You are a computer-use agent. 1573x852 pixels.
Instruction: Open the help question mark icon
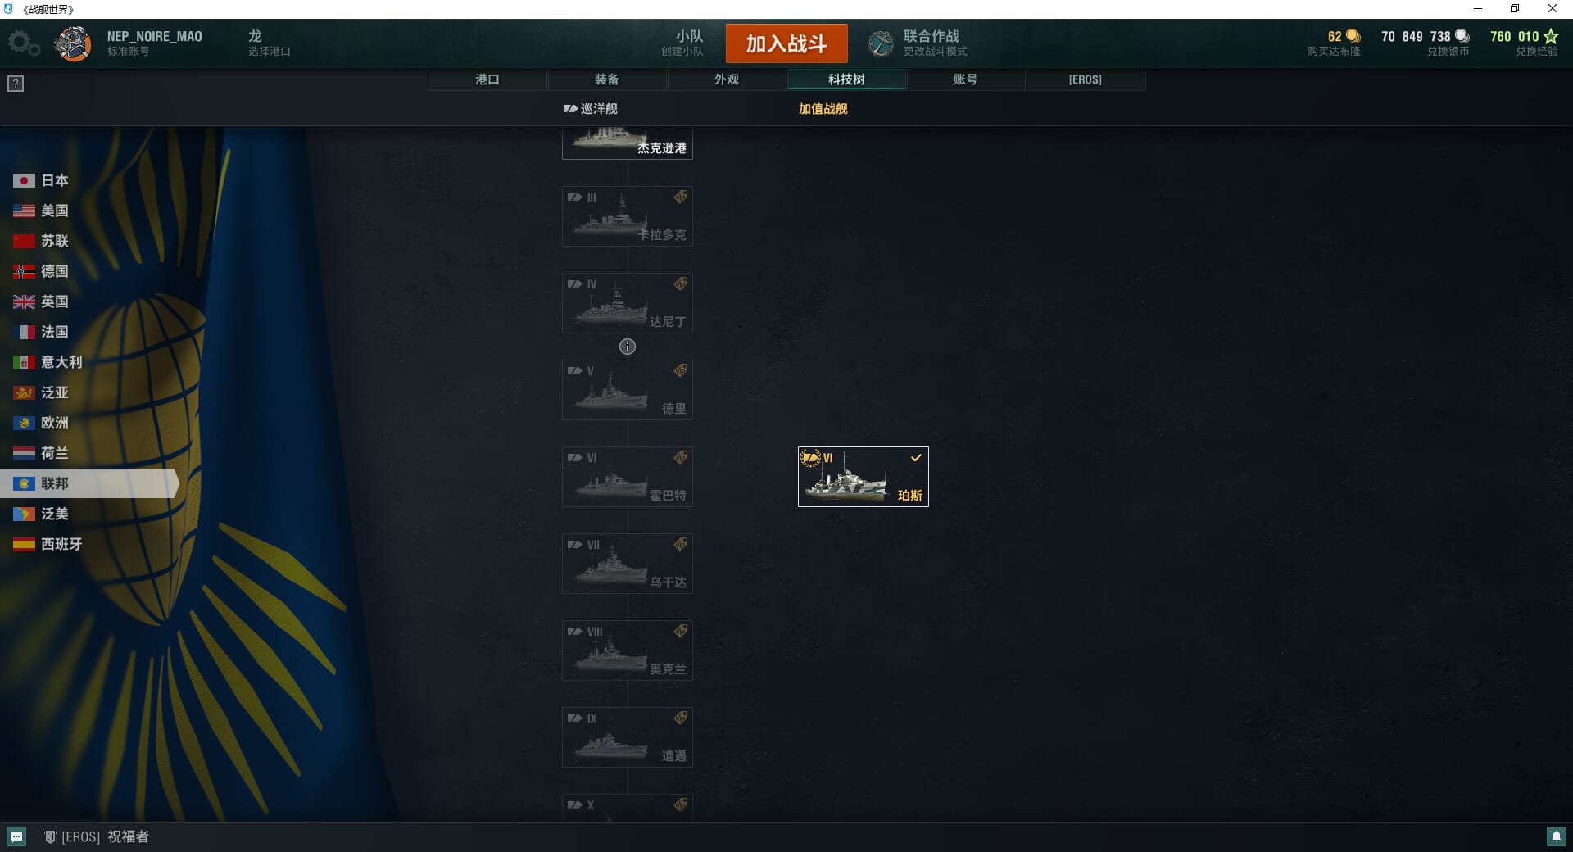(x=16, y=84)
